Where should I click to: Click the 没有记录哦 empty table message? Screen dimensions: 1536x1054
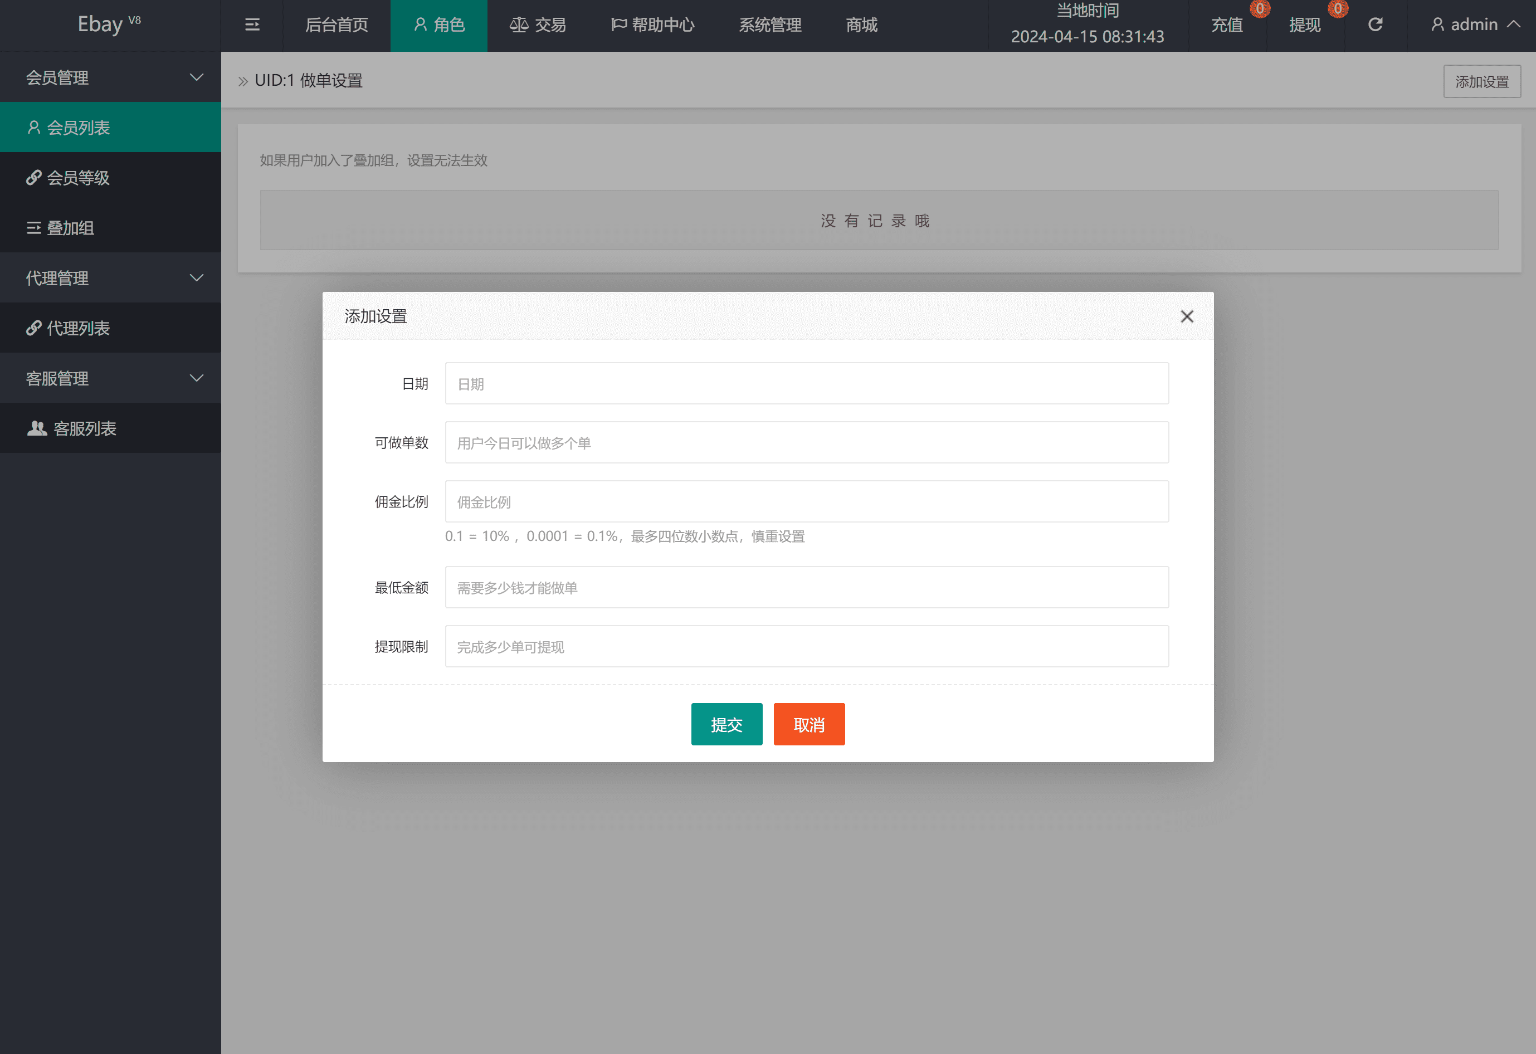[875, 221]
